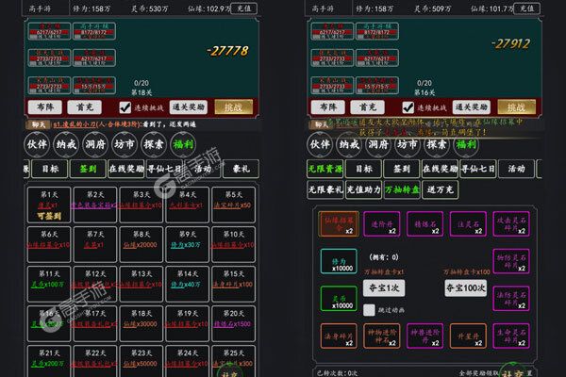Select the 精炼石 x2 prize tile

(x=424, y=224)
